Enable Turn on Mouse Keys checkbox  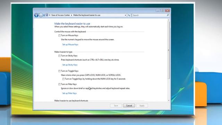tap(59, 35)
